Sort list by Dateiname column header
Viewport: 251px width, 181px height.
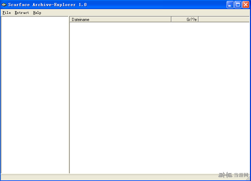(x=120, y=20)
